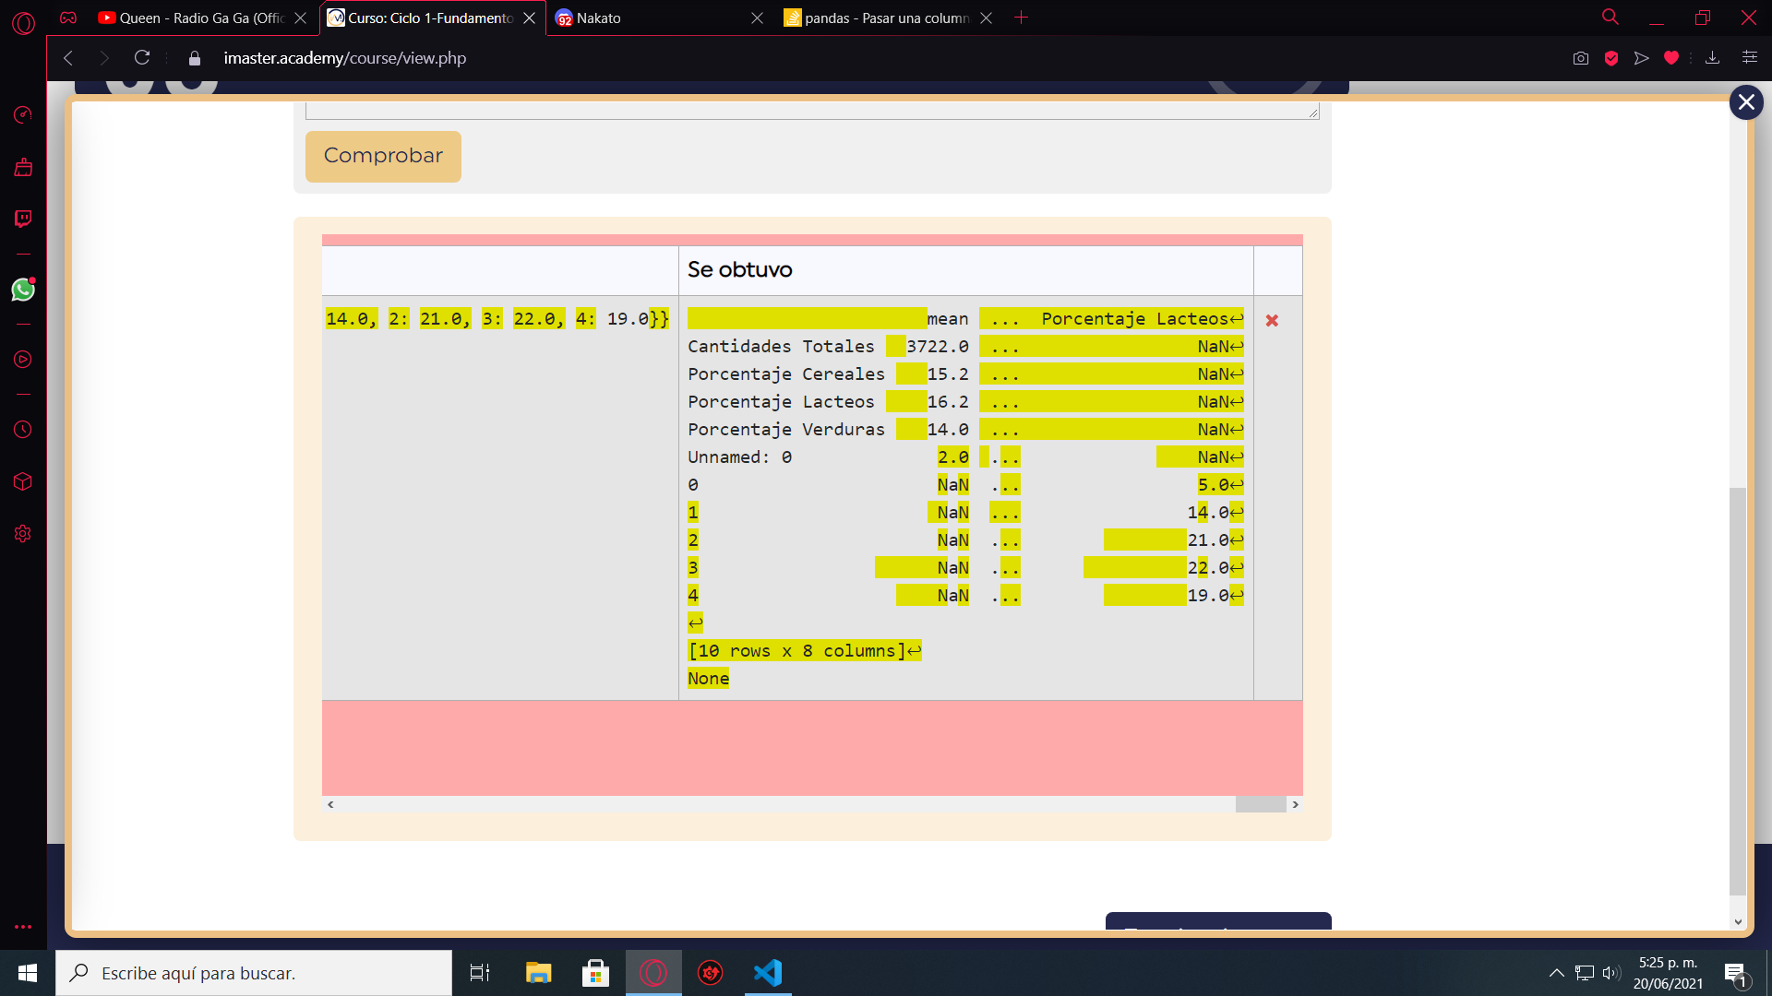Open Microsoft Store from taskbar

595,973
